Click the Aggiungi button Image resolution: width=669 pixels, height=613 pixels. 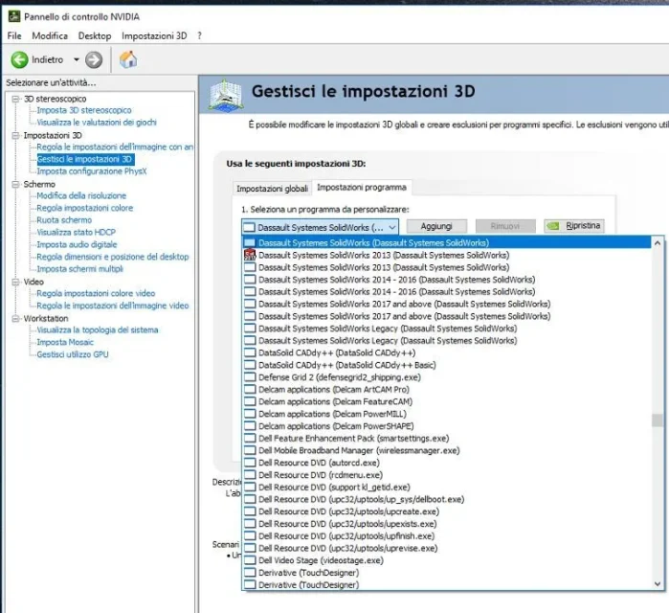(436, 226)
